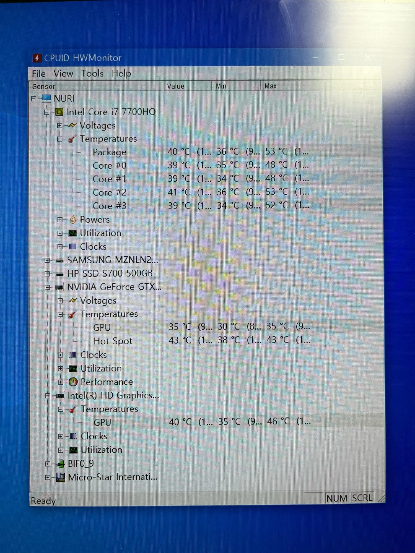Collapse the Intel(R) HD Graphics node
This screenshot has width=415, height=553.
48,396
